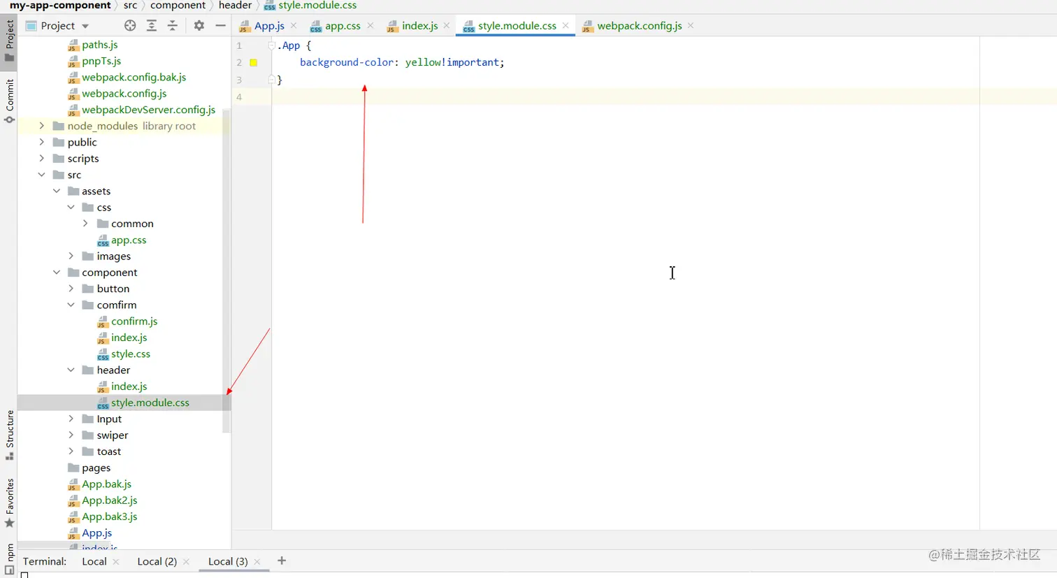The height and width of the screenshot is (578, 1057).
Task: Close the app.css editor tab
Action: pos(371,26)
